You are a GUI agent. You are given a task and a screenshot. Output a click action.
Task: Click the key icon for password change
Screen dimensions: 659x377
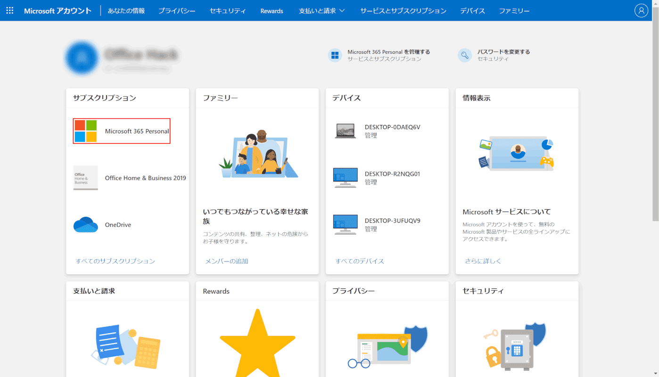coord(465,55)
